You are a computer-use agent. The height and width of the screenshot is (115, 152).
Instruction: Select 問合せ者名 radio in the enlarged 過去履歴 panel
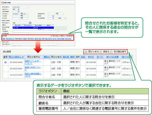click(x=86, y=52)
